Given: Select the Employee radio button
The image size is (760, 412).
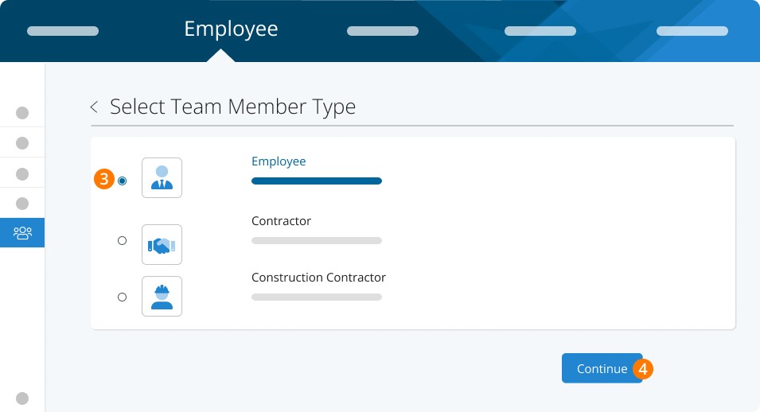Looking at the screenshot, I should [x=122, y=181].
